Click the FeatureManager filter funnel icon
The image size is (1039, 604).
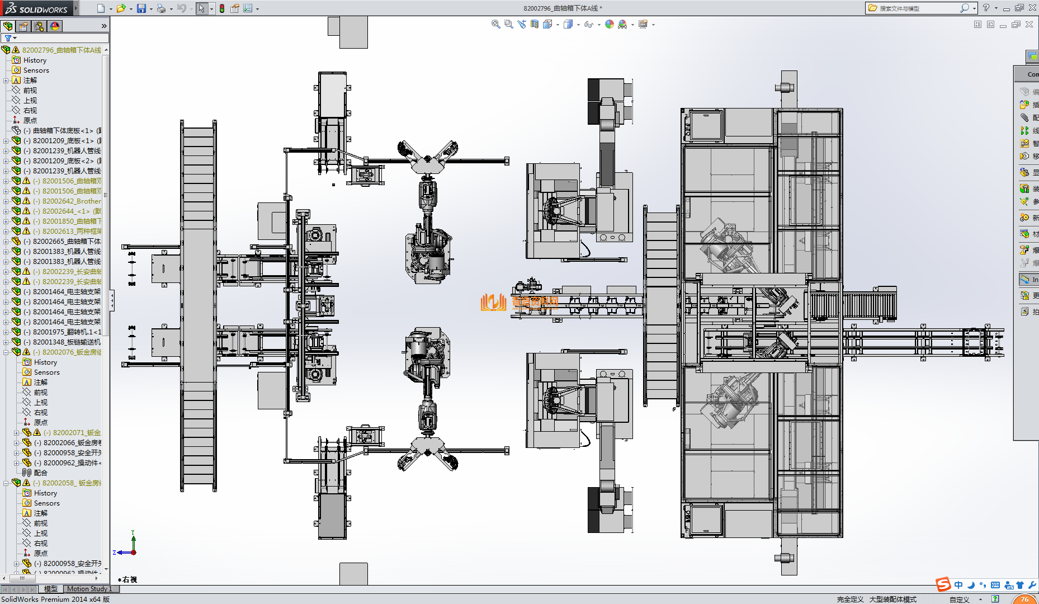click(8, 38)
